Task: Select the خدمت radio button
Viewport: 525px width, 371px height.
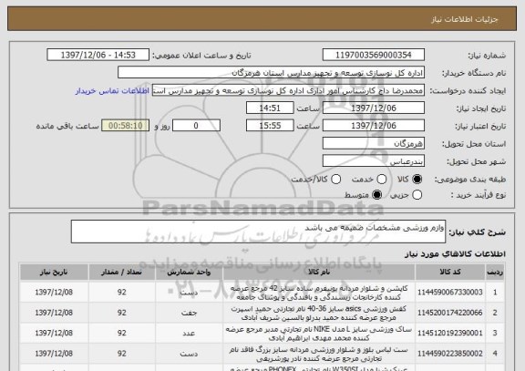Action: tap(381, 180)
